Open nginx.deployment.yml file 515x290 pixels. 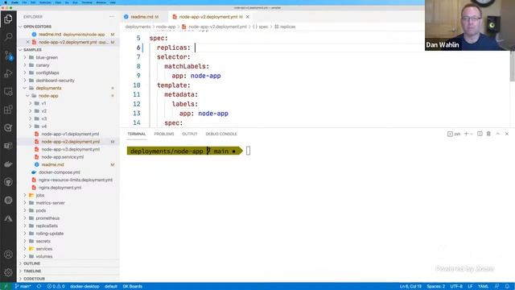pyautogui.click(x=60, y=188)
